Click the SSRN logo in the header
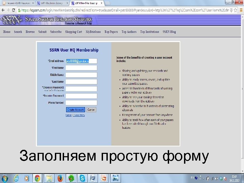 pyautogui.click(x=12, y=20)
